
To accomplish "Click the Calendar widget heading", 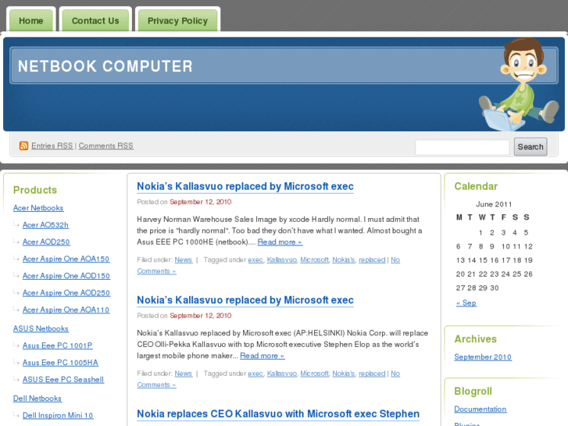I will pyautogui.click(x=476, y=186).
